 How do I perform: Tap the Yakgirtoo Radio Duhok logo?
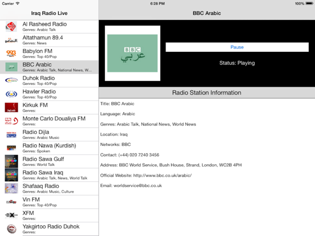pos(11,229)
